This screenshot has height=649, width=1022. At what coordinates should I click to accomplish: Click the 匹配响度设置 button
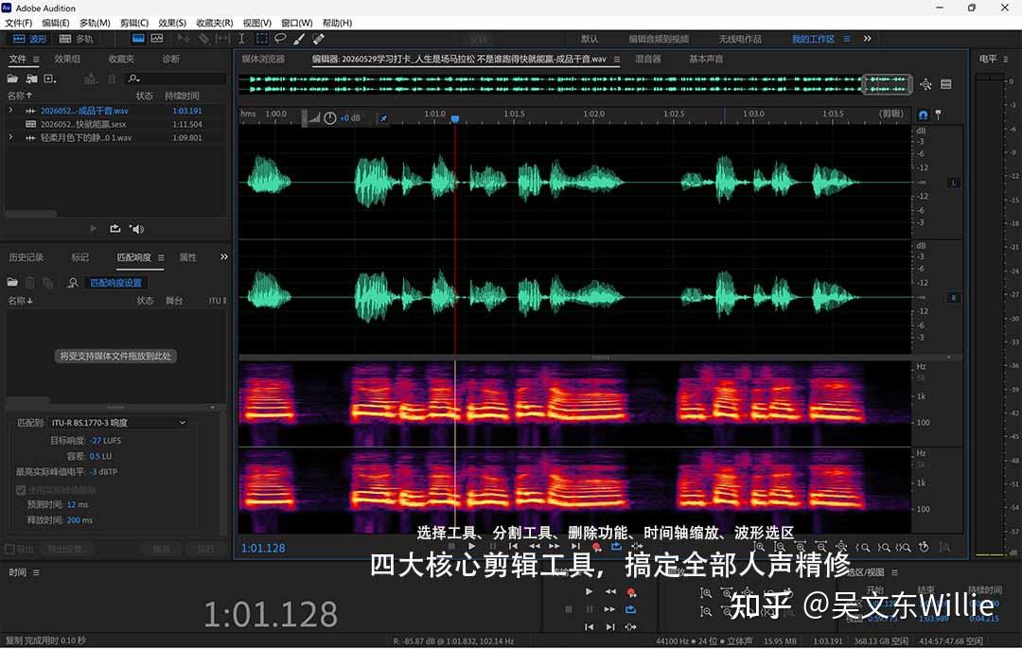click(x=116, y=283)
